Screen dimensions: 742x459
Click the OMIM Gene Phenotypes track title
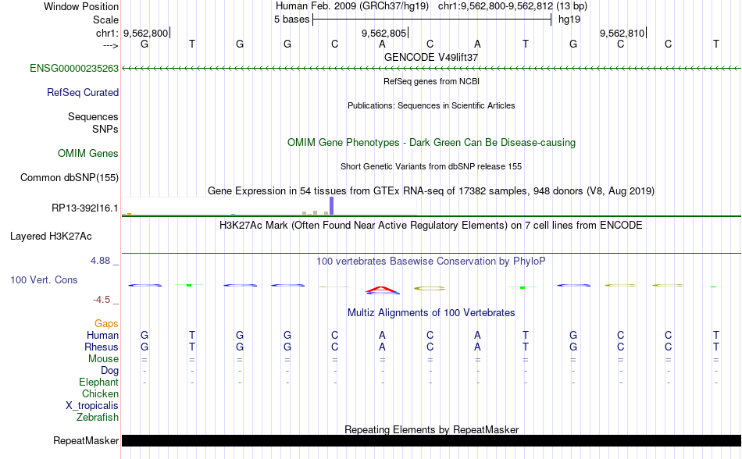(431, 142)
